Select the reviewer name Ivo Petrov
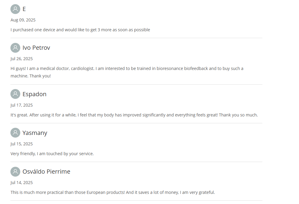This screenshot has width=299, height=204. click(36, 48)
